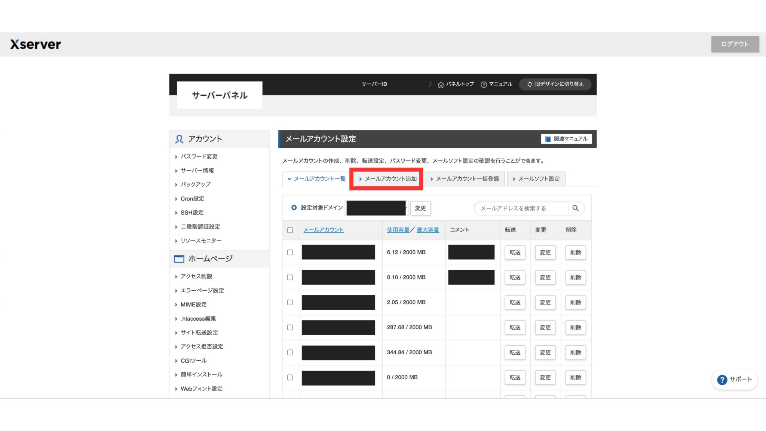Expand the メールアカウント一覧 tab chevron
Viewport: 766px width, 431px height.
click(x=289, y=179)
